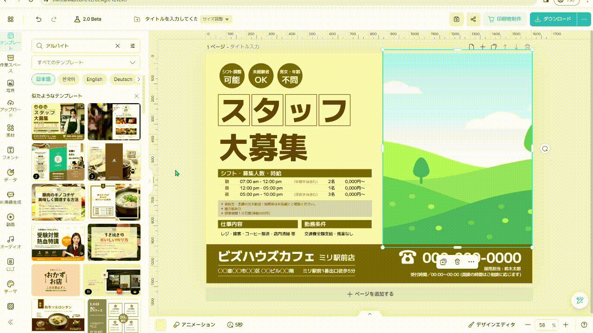Delete selected element in floating toolbar
The width and height of the screenshot is (593, 333).
click(457, 262)
